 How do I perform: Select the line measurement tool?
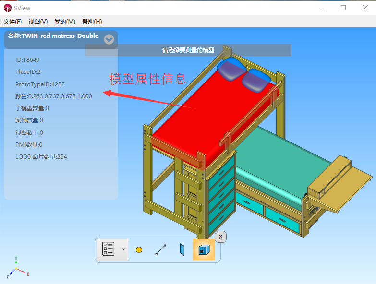coord(160,250)
